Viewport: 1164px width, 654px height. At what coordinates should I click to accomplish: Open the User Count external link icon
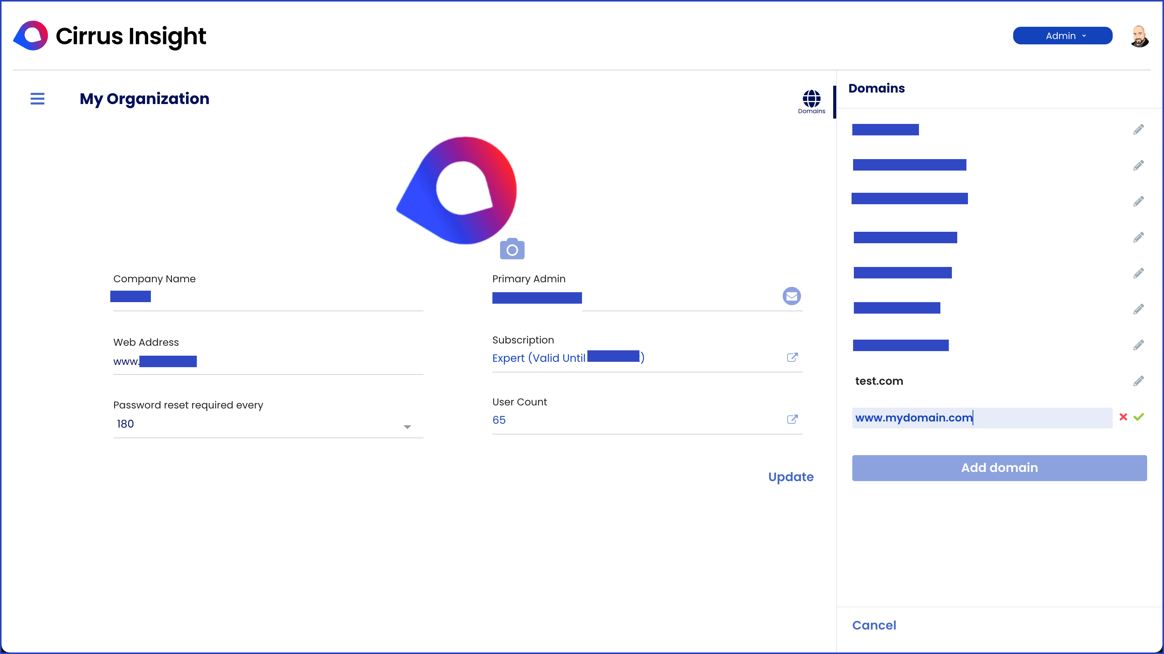click(x=792, y=419)
